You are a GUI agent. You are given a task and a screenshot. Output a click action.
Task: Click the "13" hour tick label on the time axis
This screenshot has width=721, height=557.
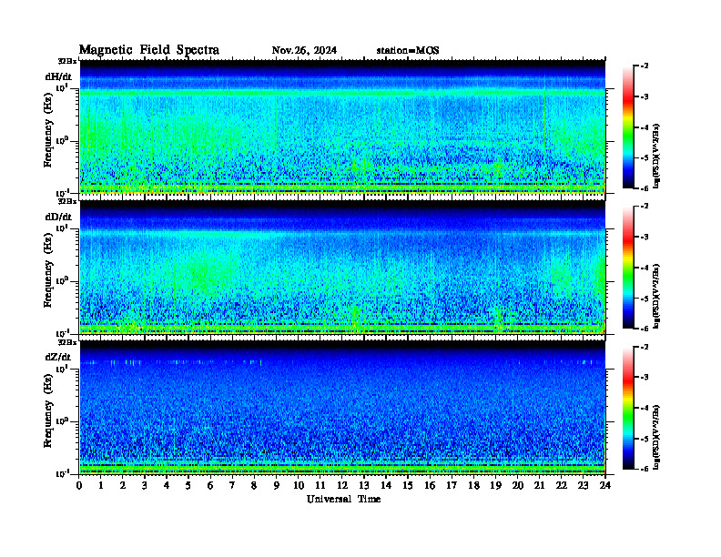(x=364, y=486)
